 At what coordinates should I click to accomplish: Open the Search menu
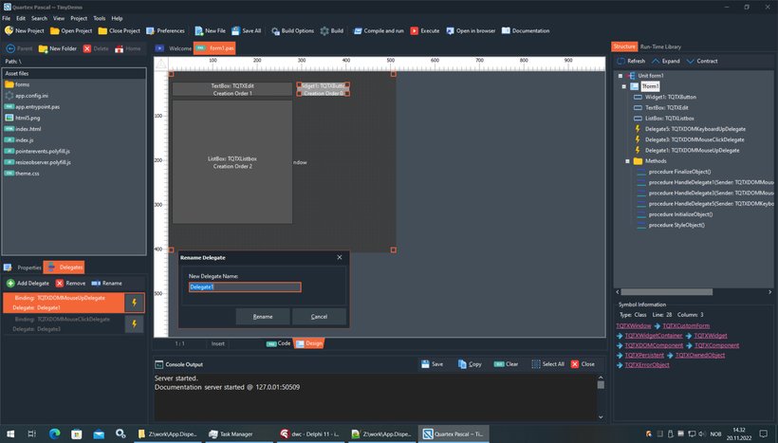click(x=39, y=18)
